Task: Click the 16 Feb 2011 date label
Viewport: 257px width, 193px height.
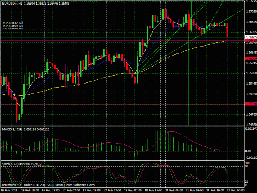Action: (9, 191)
